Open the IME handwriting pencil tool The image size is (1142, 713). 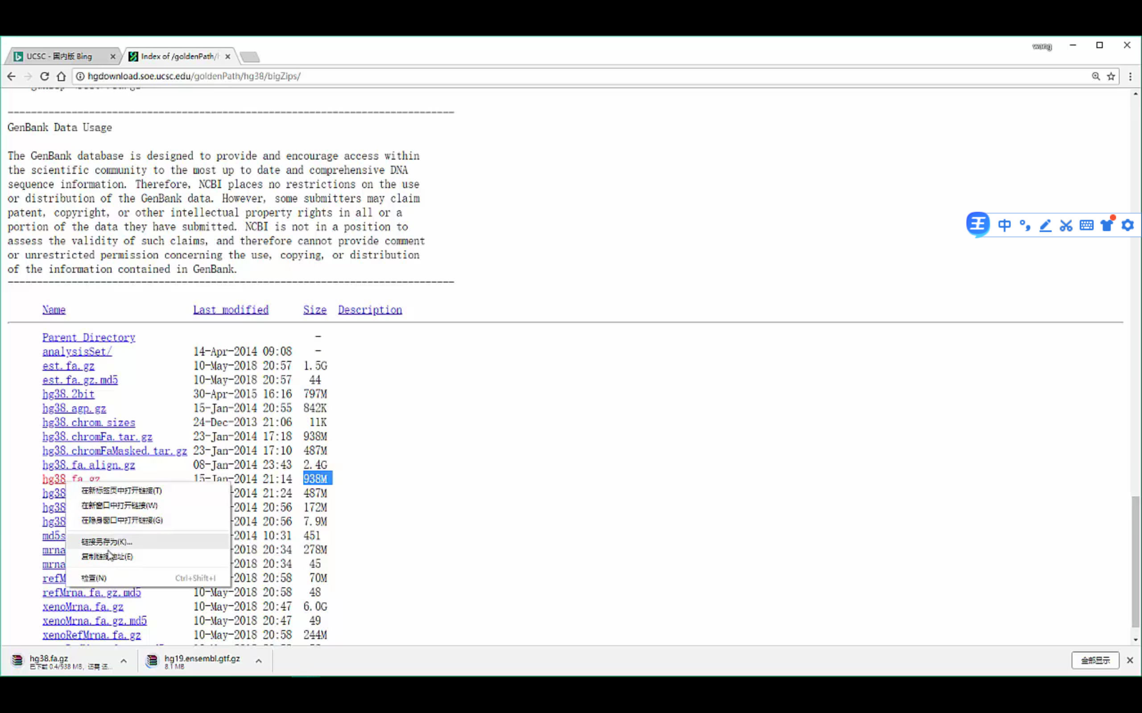click(x=1046, y=225)
